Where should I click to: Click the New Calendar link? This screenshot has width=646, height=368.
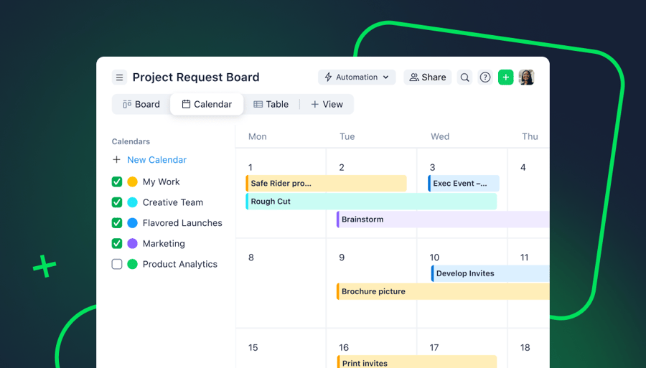pyautogui.click(x=156, y=160)
